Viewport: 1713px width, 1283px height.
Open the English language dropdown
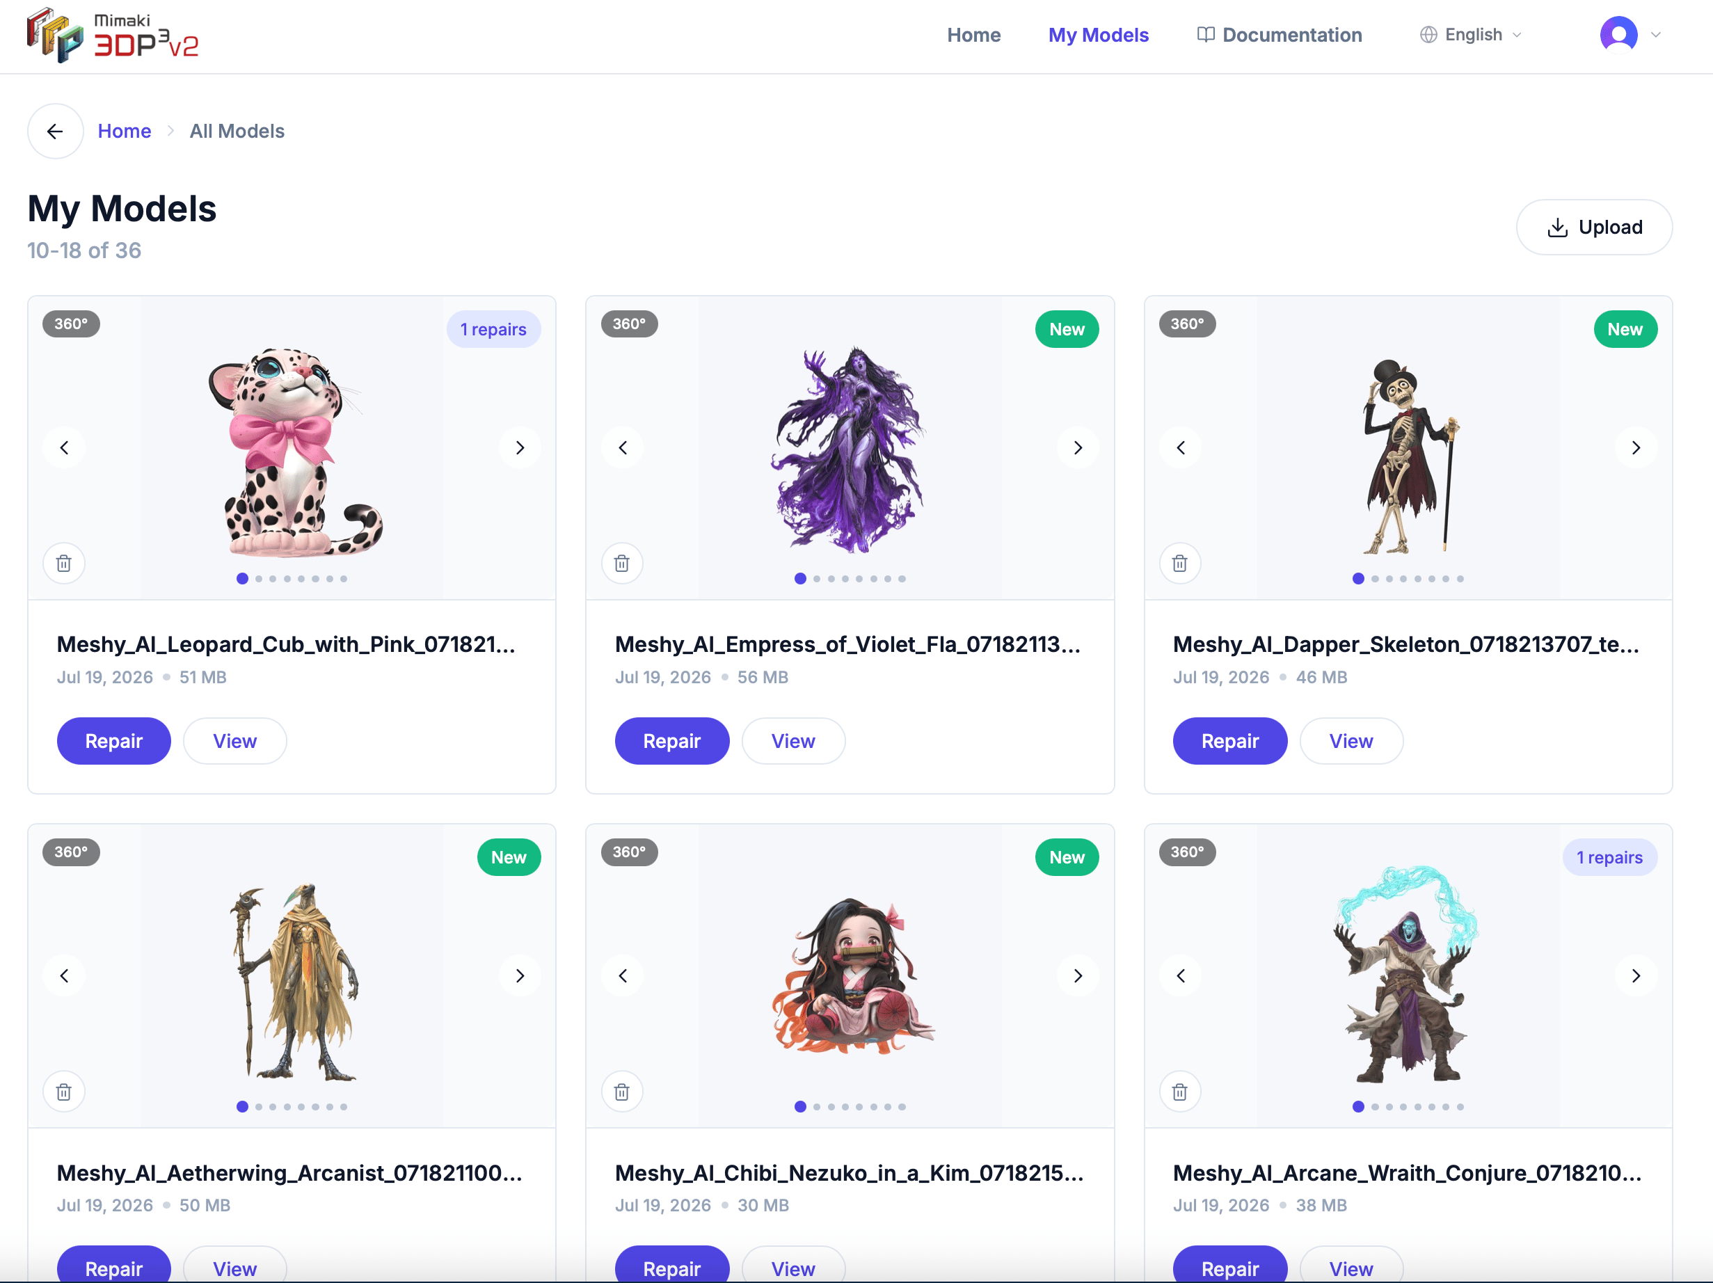coord(1471,35)
